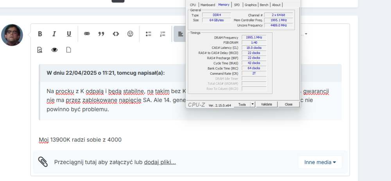Apply bulleted list formatting
Image resolution: width=391 pixels, height=181 pixels.
click(x=148, y=34)
